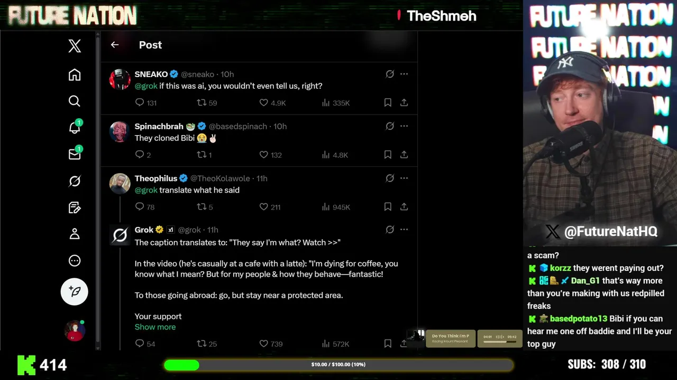Go back using the Post arrow
The image size is (677, 380).
tap(115, 45)
